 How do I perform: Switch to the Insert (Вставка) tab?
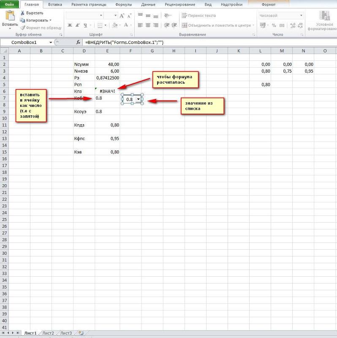[x=55, y=4]
